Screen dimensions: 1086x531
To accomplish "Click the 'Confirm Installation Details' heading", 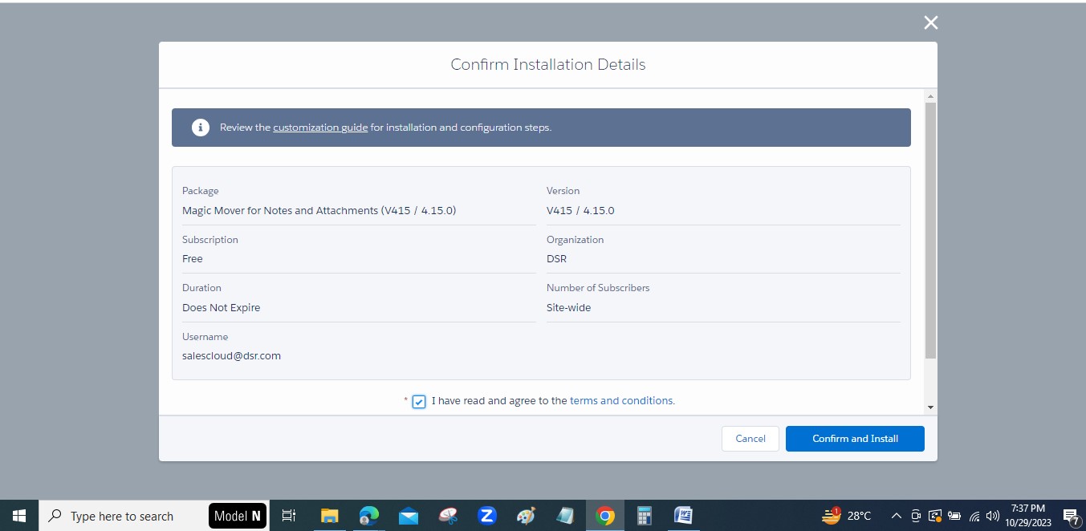I will (x=548, y=65).
